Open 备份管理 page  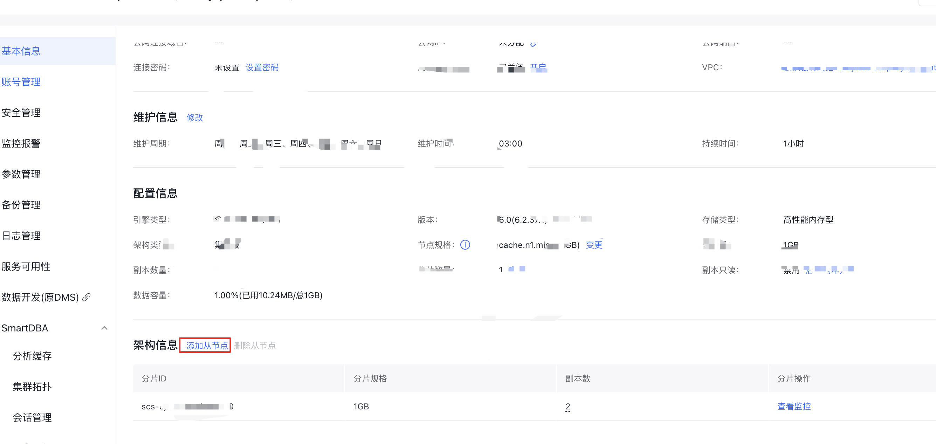pos(21,205)
